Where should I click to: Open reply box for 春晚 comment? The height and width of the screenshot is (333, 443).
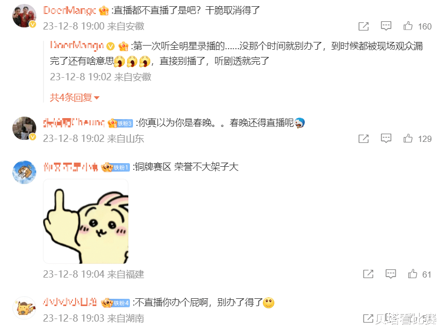click(x=386, y=138)
